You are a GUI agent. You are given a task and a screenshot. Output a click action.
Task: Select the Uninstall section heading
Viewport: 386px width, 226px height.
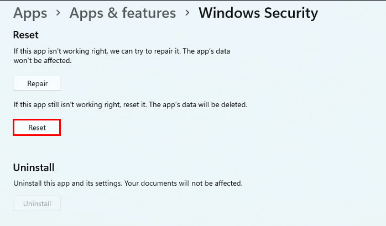pos(34,167)
